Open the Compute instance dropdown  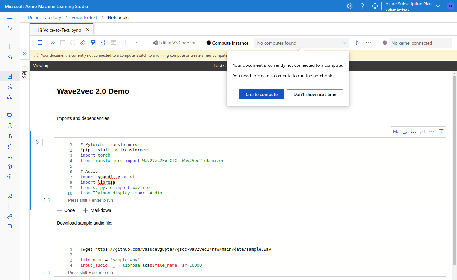pos(302,43)
